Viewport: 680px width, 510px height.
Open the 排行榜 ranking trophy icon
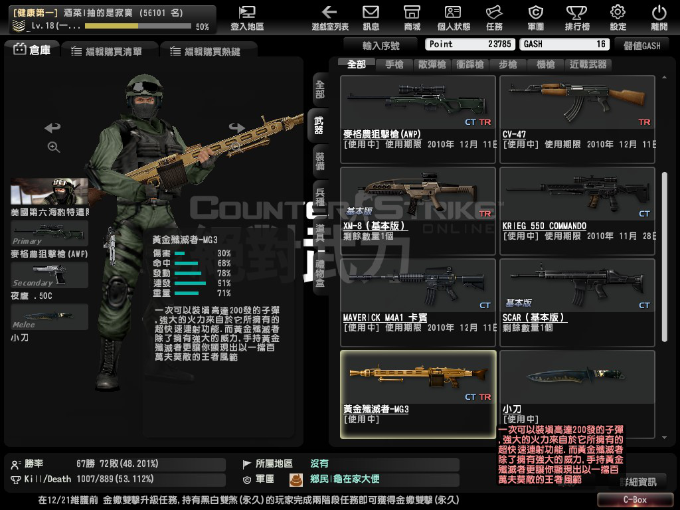click(577, 18)
